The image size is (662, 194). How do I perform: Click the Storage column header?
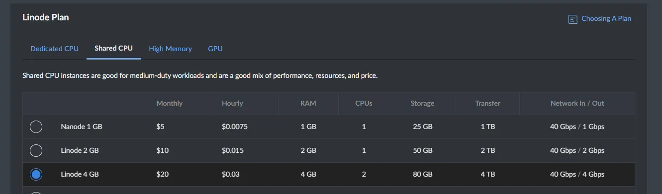(422, 103)
